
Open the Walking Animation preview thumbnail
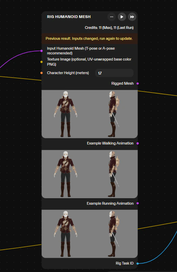[90, 174]
